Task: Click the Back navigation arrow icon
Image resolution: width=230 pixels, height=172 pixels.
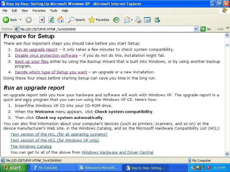Action: [6, 20]
